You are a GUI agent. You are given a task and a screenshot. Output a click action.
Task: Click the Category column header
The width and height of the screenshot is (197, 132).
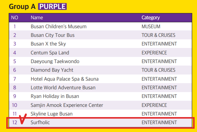tap(151, 18)
